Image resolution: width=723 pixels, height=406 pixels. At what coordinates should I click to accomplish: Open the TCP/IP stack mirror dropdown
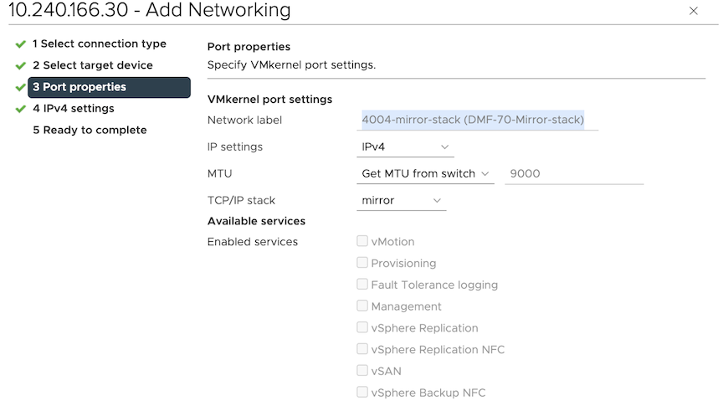[401, 201]
